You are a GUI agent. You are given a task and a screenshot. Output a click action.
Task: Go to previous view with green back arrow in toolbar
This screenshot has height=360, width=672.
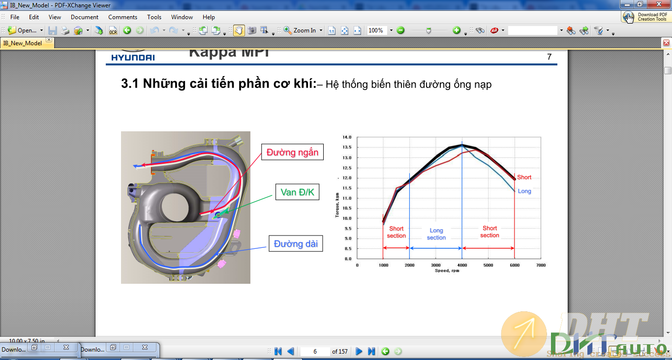[x=127, y=30]
